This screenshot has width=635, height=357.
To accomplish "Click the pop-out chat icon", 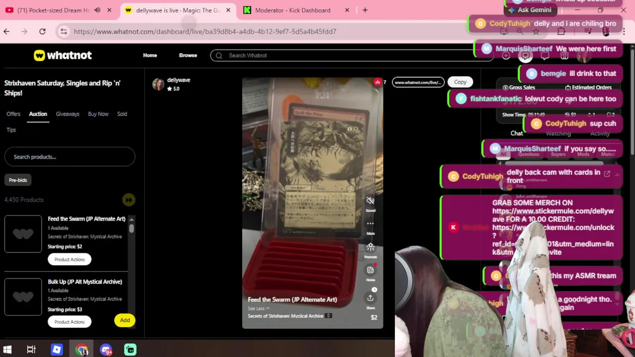I will (607, 174).
